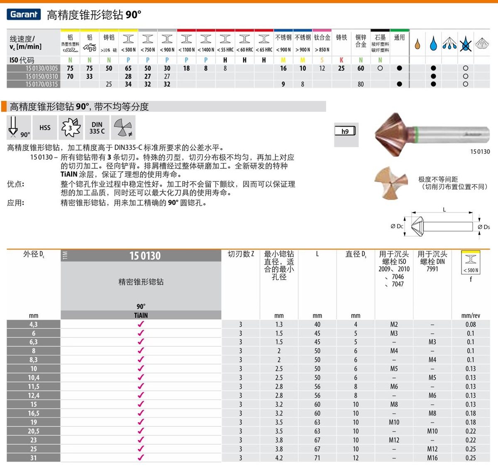
Task: Click the 钛合金 column header
Action: [322, 38]
